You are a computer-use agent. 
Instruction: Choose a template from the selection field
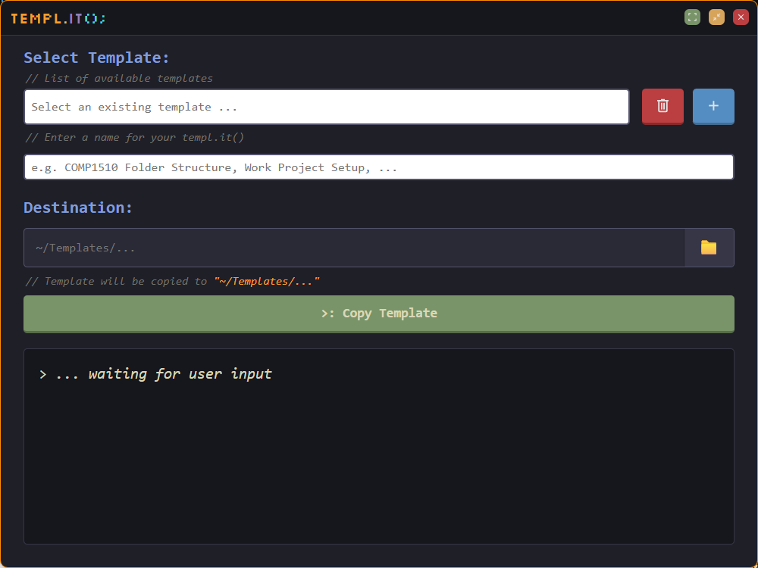326,106
